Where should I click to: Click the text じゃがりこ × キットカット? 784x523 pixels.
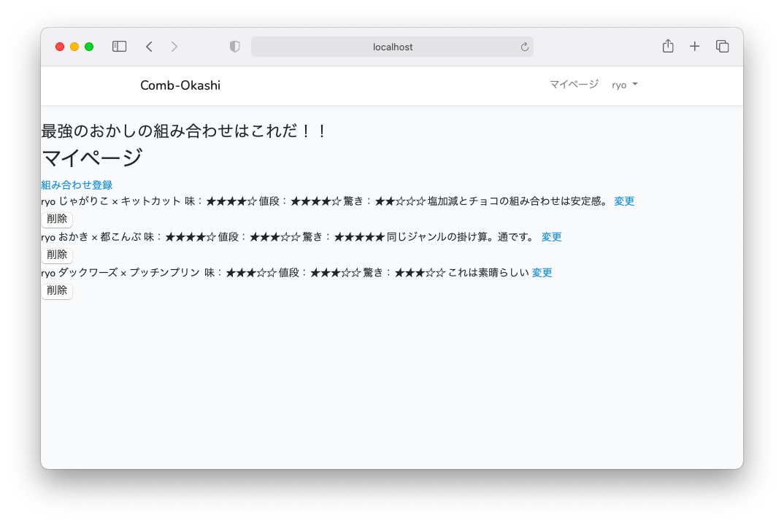120,201
